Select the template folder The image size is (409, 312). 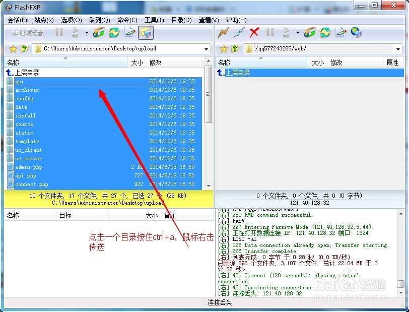coord(103,142)
